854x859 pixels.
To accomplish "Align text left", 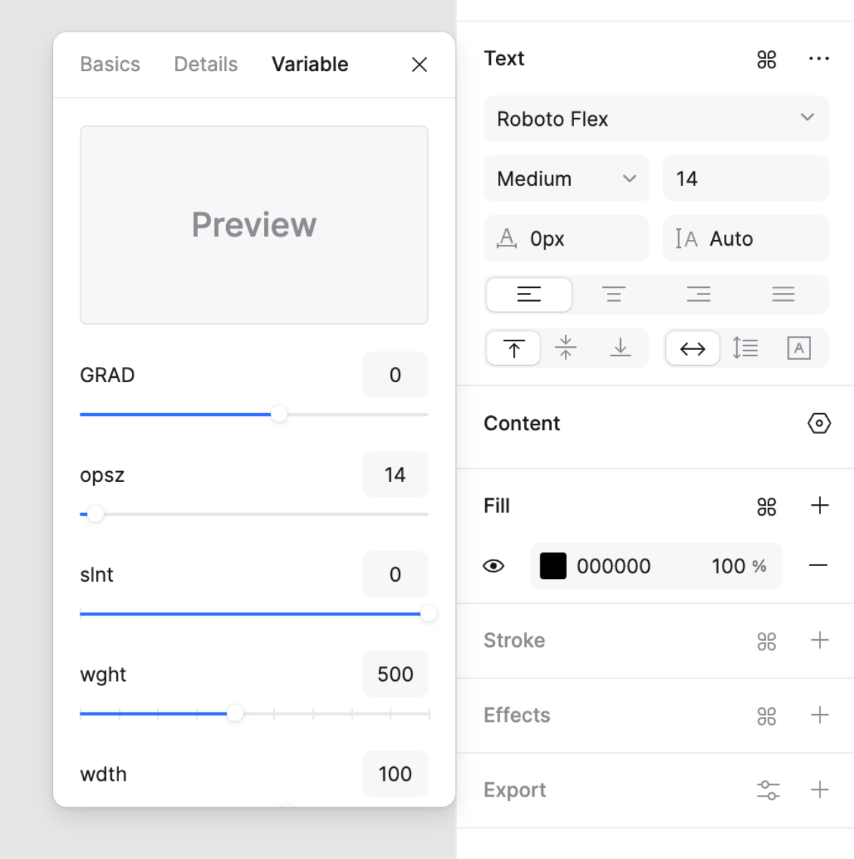I will (529, 294).
